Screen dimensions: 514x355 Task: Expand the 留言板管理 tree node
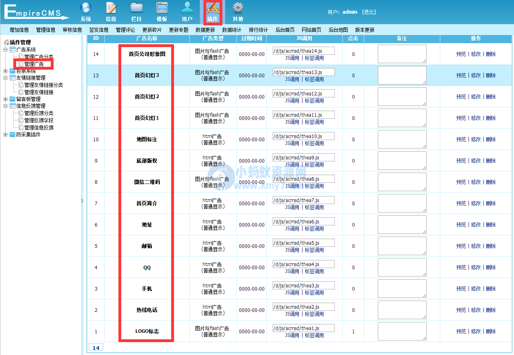6,99
